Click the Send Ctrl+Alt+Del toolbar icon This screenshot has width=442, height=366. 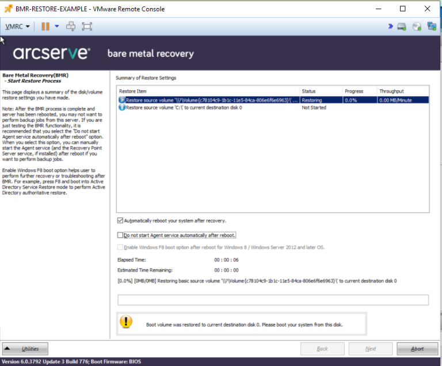point(70,26)
